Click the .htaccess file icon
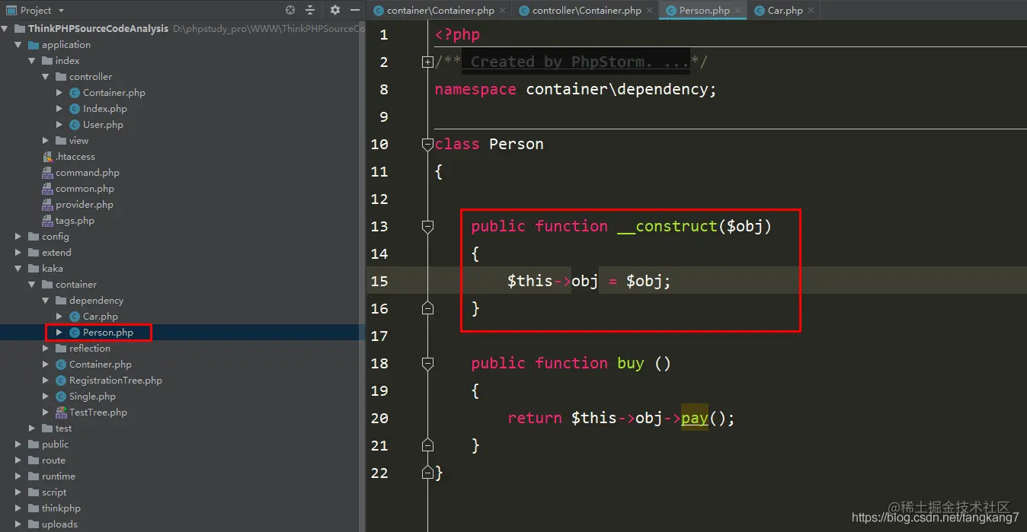 [47, 157]
